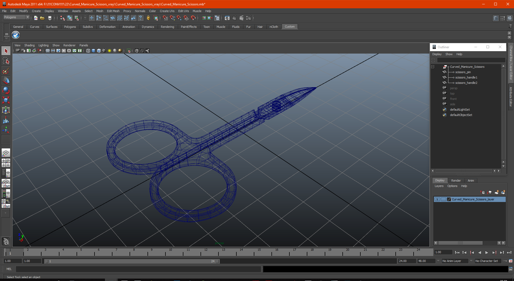Click the Custom shelf checkmark button

coord(16,35)
